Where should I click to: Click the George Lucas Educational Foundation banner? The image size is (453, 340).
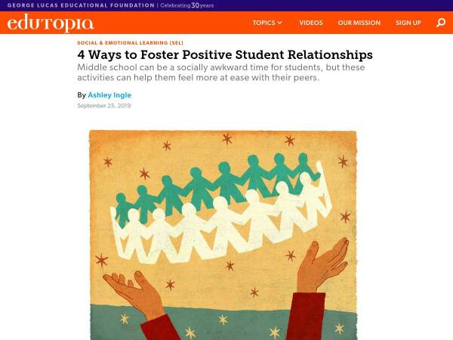point(81,5)
